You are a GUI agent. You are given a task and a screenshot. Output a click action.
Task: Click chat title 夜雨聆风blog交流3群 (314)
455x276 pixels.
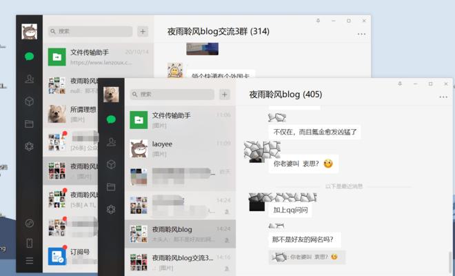click(219, 31)
